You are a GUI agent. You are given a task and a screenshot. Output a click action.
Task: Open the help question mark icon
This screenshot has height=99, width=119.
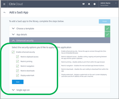94,4
